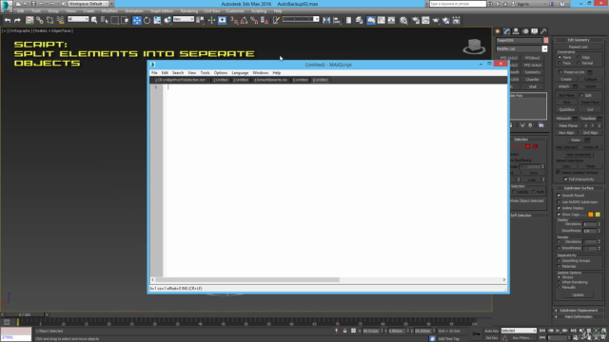Viewport: 609px width, 342px height.
Task: Click the Attach button
Action: 564,86
